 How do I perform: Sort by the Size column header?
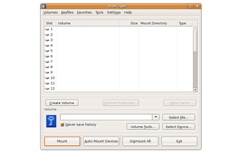129,23
